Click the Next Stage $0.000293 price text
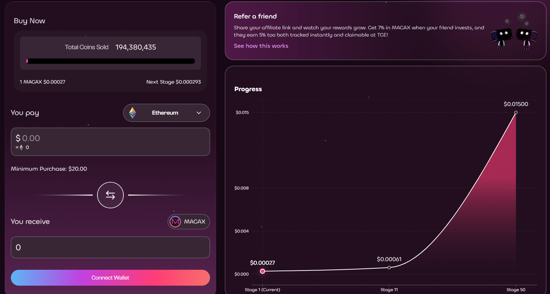The height and width of the screenshot is (294, 550). tap(173, 82)
